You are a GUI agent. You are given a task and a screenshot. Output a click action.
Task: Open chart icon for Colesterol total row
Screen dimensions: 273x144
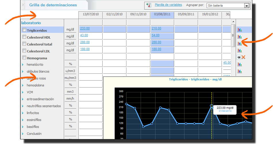pos(239,43)
